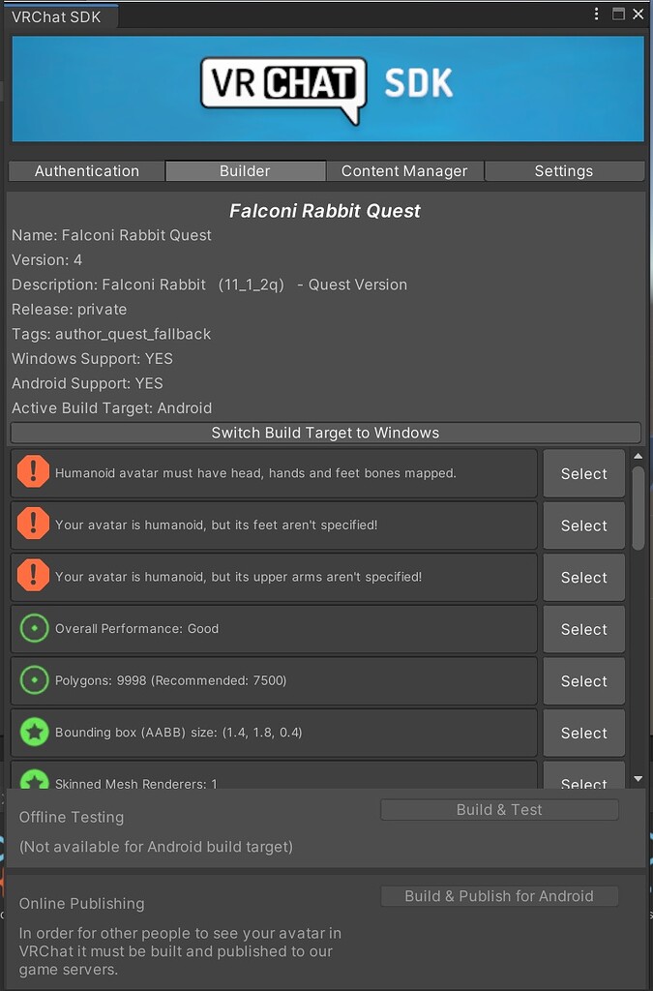Viewport: 653px width, 991px height.
Task: Click Select beside the feet warning
Action: (x=583, y=526)
